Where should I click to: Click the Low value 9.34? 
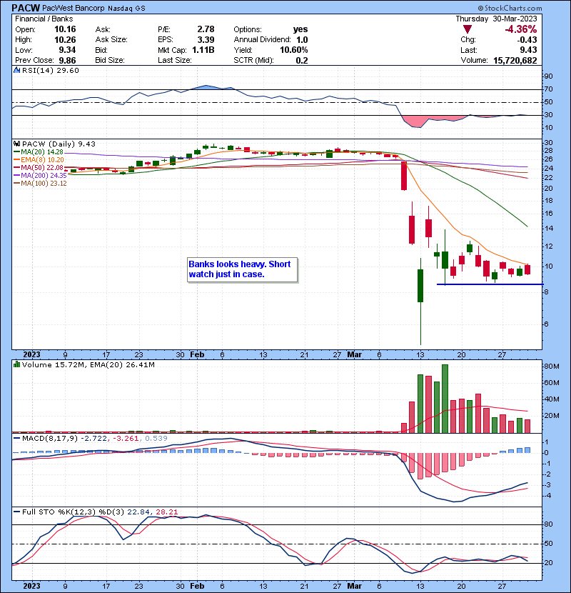(67, 50)
